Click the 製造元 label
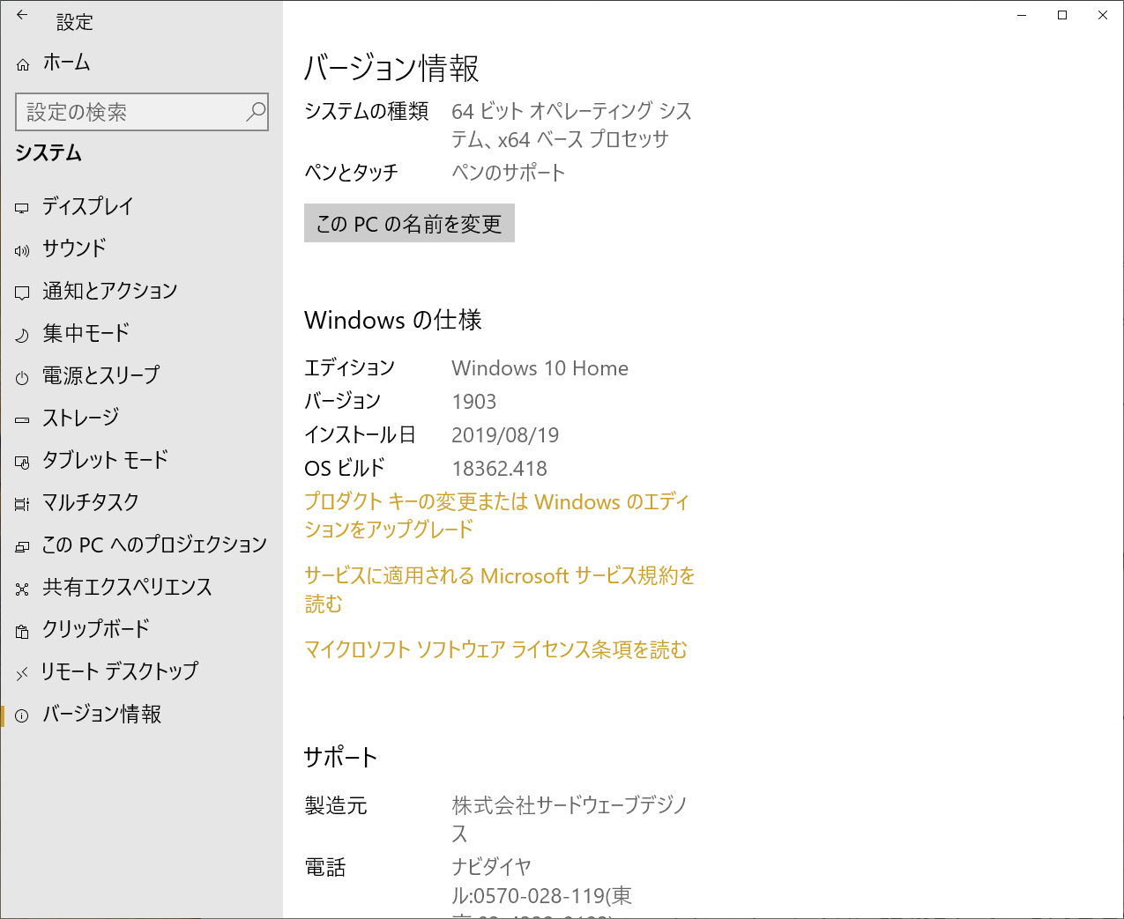This screenshot has height=919, width=1124. 336,806
